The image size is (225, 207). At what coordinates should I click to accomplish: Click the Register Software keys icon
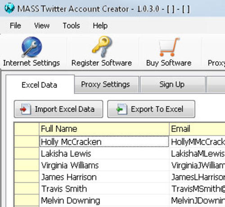(x=102, y=47)
